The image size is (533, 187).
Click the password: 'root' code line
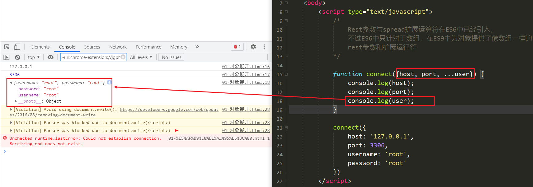pyautogui.click(x=377, y=163)
